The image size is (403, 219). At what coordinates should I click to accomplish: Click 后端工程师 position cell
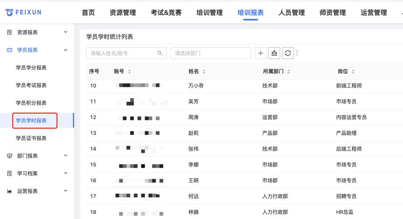(349, 148)
